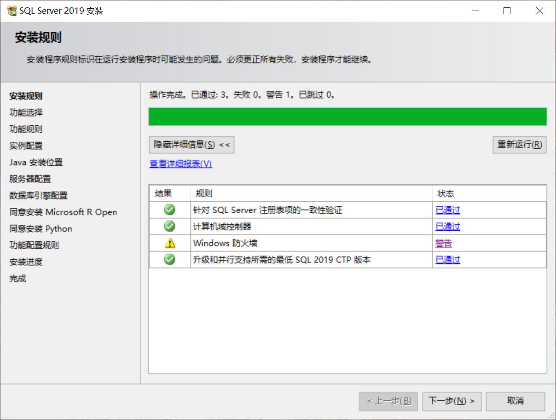Click the yellow warning icon for Windows 防火墙
This screenshot has width=556, height=420.
169,243
